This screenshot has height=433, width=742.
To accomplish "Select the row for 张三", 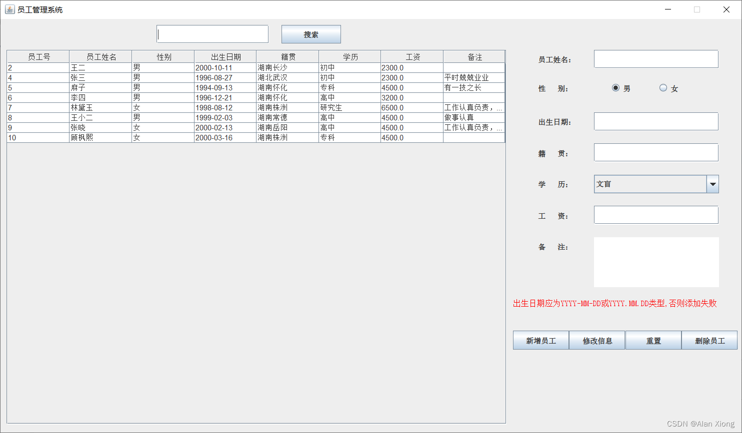I will 256,77.
